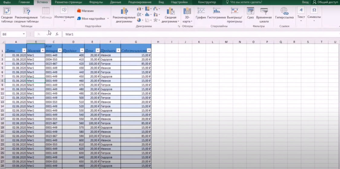Switch to the Формулы ribbon tab
This screenshot has height=169, width=340.
tap(96, 2)
